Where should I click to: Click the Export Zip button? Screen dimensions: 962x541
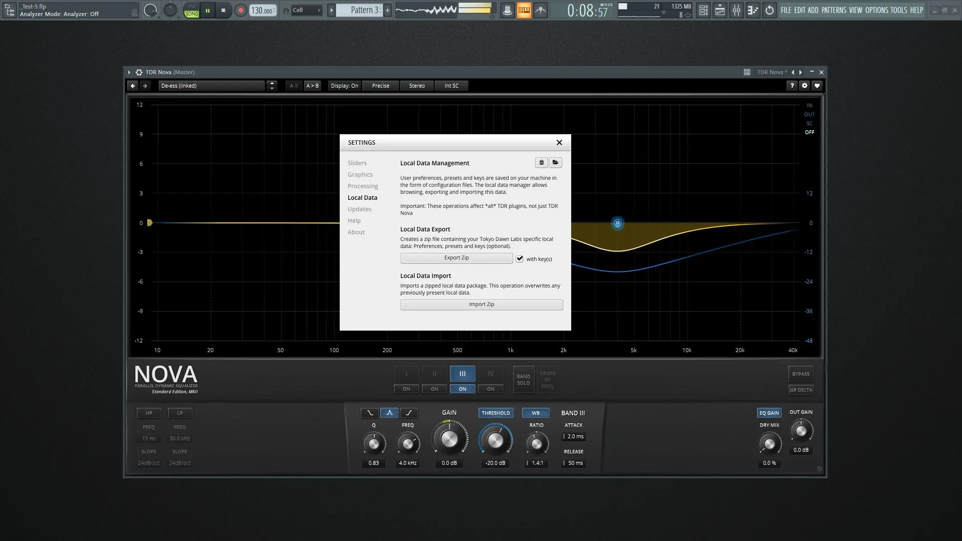pyautogui.click(x=456, y=258)
